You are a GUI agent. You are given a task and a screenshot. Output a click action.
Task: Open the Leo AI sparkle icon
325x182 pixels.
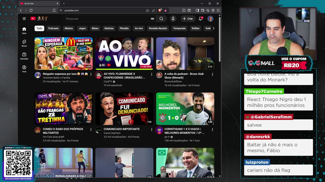tap(208, 10)
